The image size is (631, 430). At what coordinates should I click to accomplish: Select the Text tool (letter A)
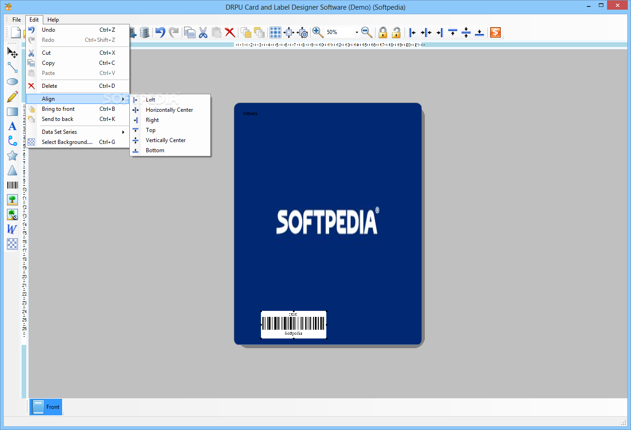tap(12, 126)
